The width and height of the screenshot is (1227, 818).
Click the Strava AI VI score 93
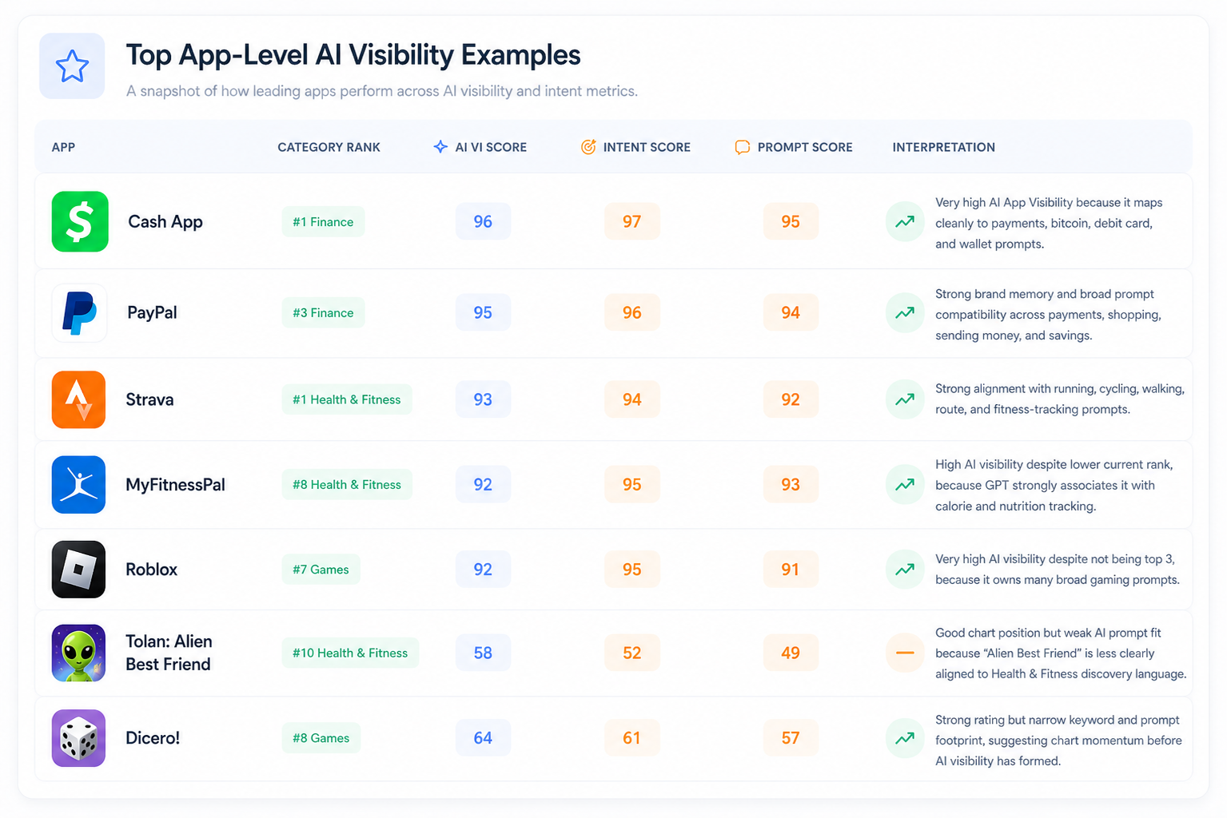click(x=483, y=399)
